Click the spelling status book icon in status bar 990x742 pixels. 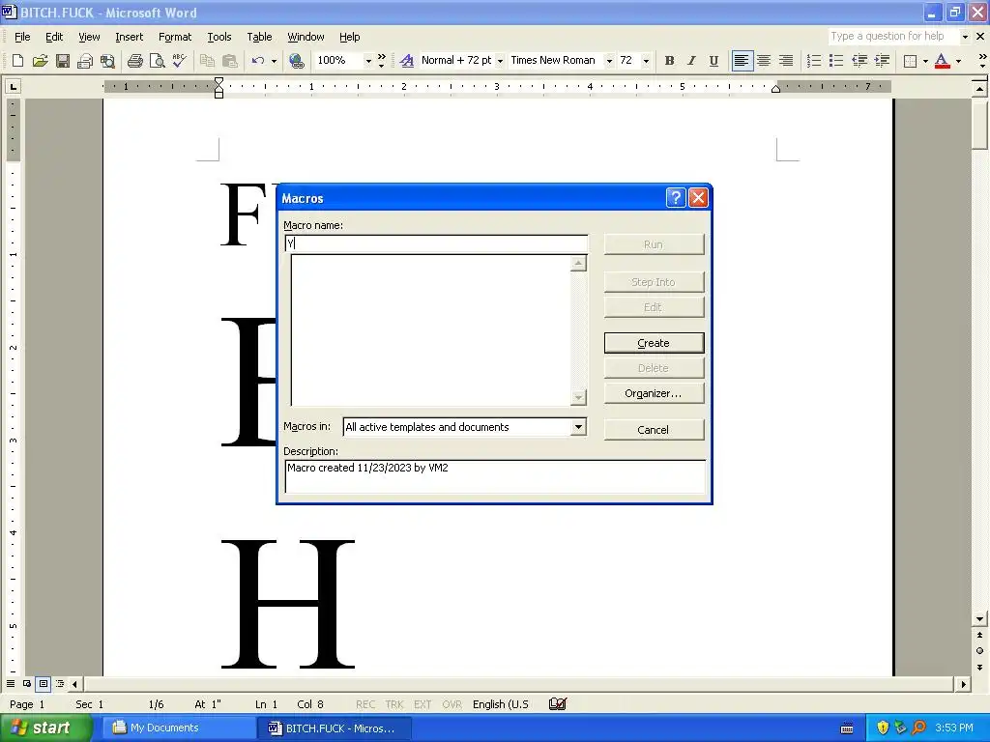[x=558, y=704]
